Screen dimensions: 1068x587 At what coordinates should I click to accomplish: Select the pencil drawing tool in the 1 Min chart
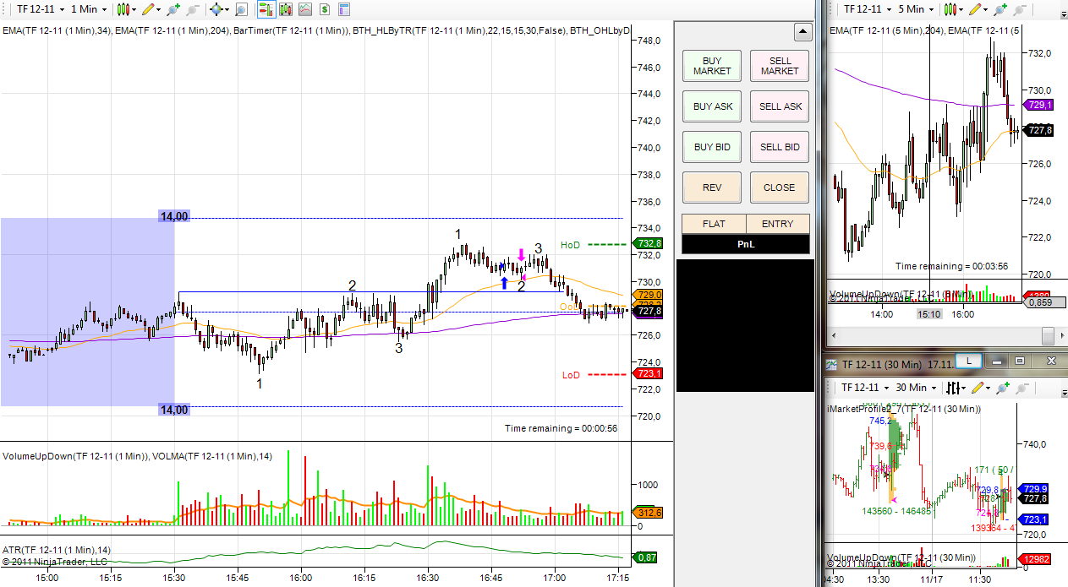click(x=149, y=9)
